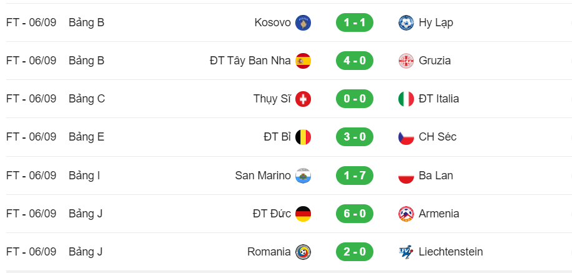Select the Poland flag icon
The width and height of the screenshot is (572, 273).
click(x=406, y=176)
